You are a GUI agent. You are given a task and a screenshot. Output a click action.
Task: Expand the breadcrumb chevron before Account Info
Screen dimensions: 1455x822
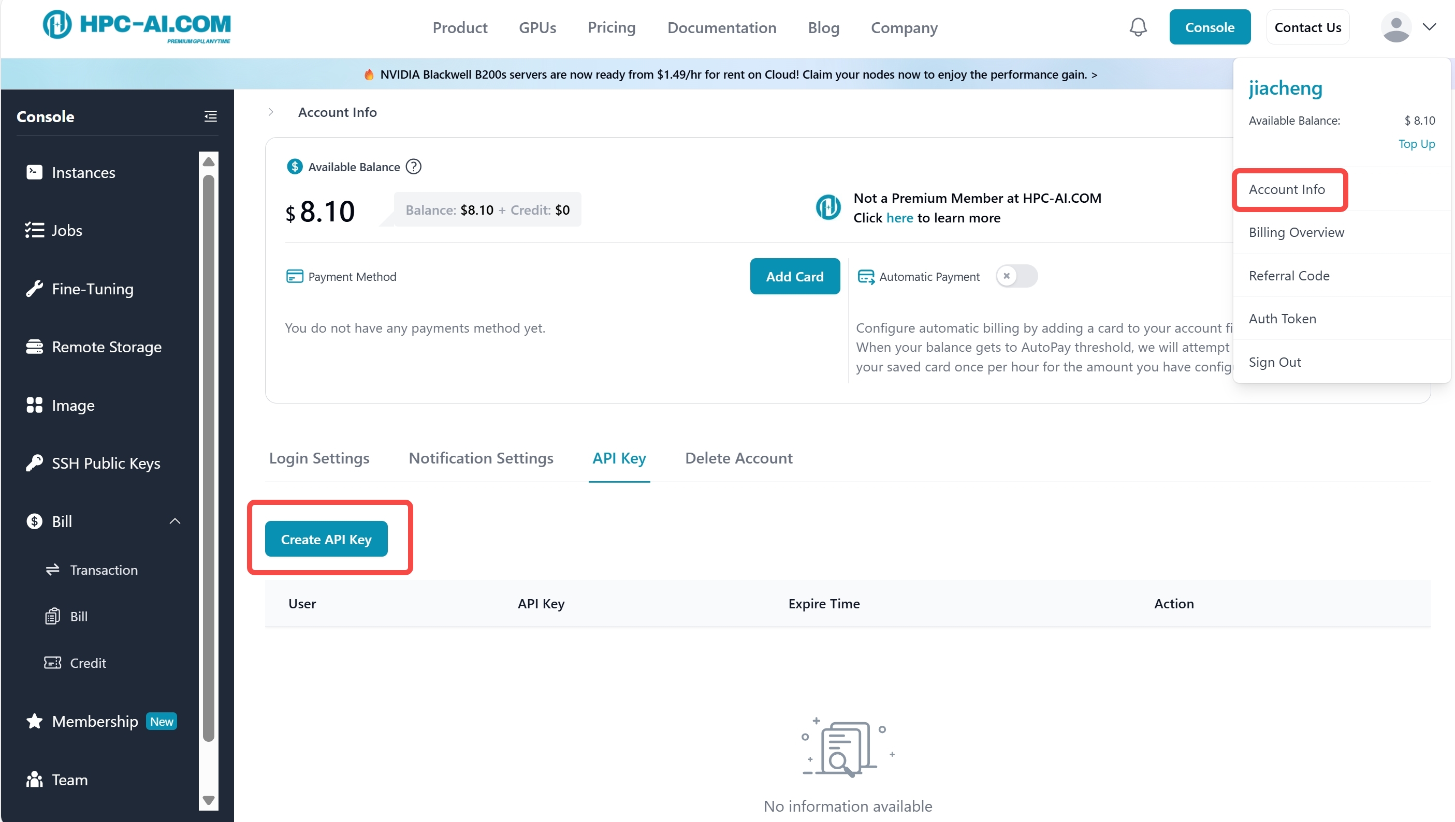coord(271,112)
